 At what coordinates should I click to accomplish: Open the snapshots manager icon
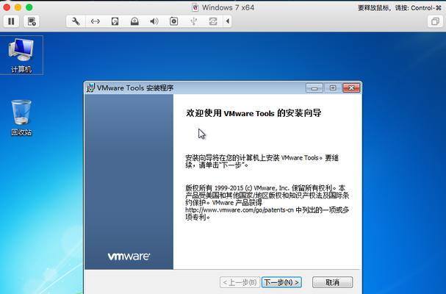[x=32, y=21]
